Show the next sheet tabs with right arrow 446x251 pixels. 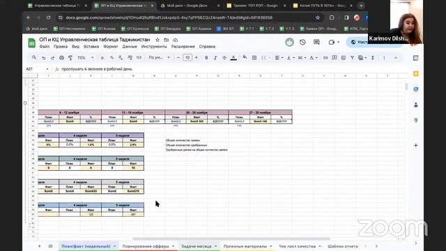[x=376, y=246]
